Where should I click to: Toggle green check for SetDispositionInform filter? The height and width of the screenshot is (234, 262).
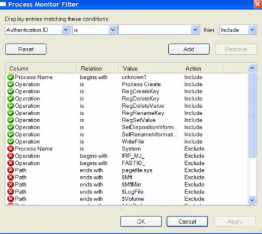10,127
